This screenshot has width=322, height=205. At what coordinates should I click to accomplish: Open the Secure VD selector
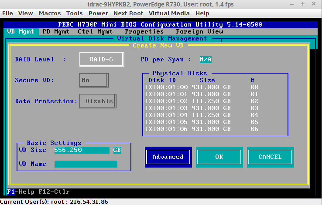93,80
